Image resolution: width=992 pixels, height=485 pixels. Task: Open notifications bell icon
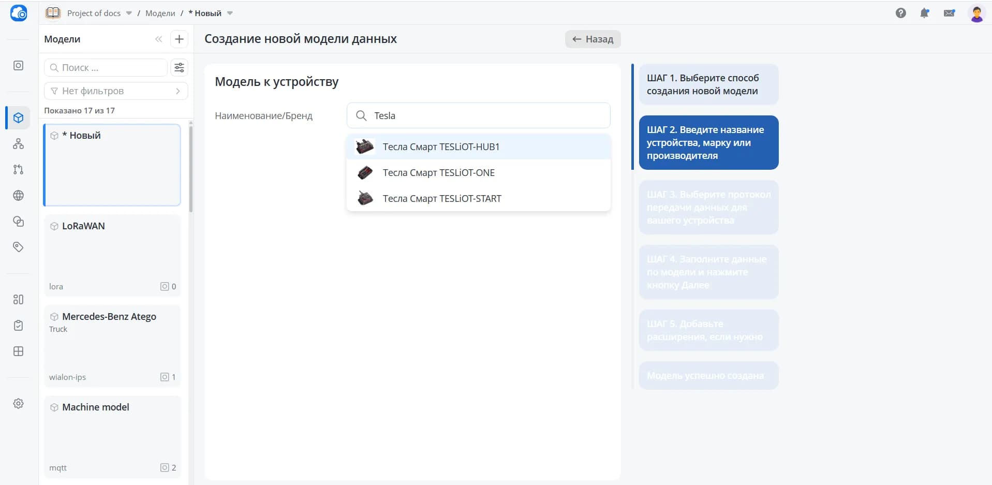tap(925, 13)
